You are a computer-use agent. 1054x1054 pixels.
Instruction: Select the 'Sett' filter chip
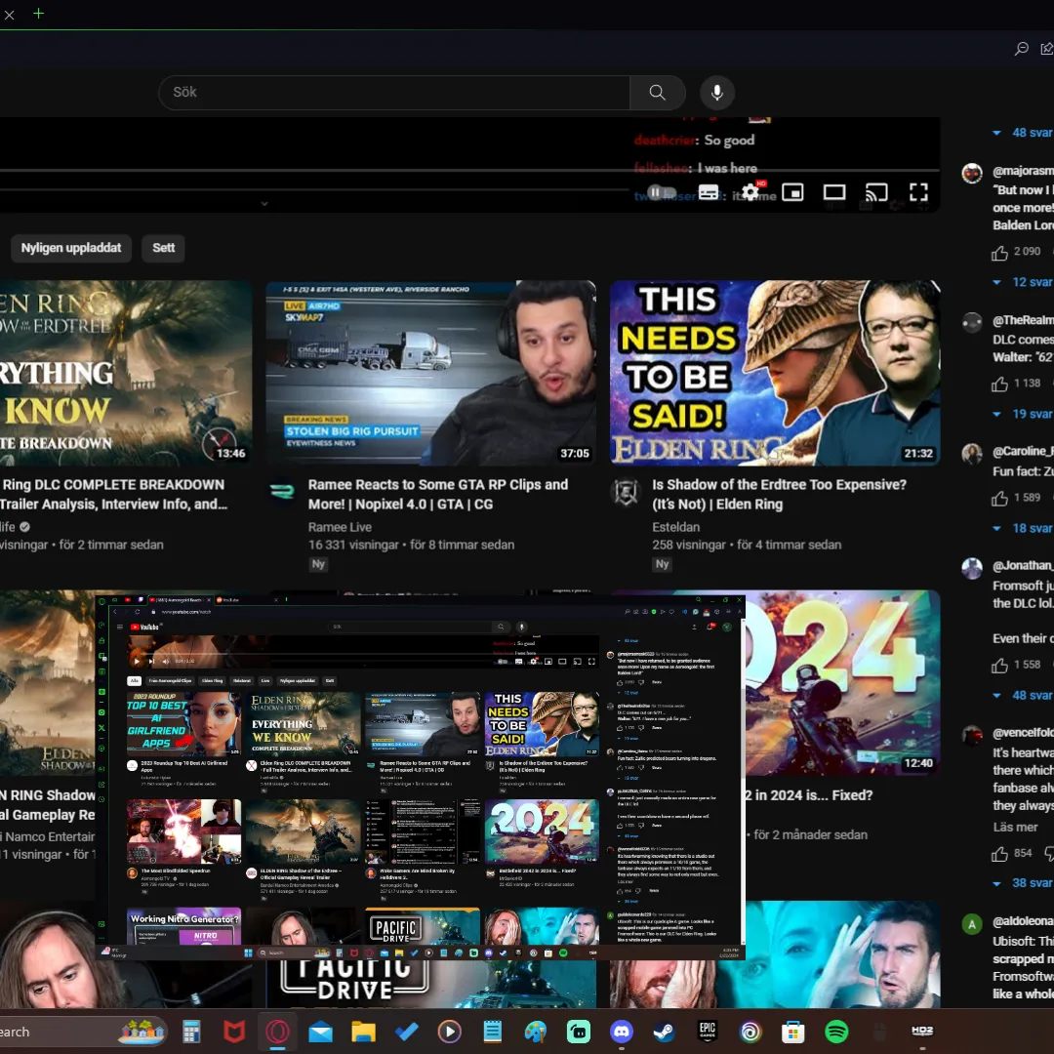163,248
